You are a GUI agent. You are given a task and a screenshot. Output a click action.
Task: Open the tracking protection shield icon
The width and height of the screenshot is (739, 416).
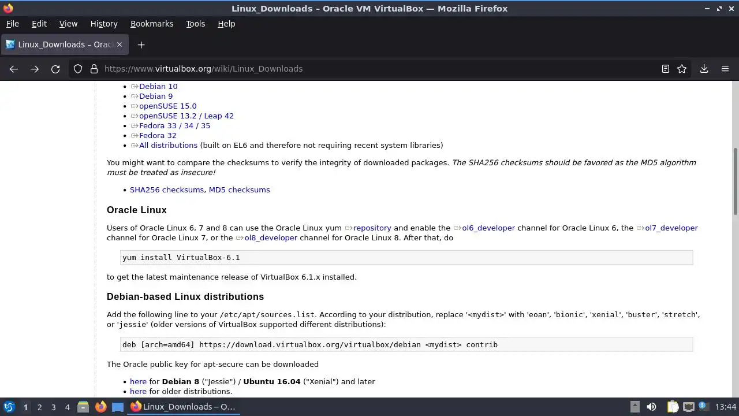coord(78,69)
